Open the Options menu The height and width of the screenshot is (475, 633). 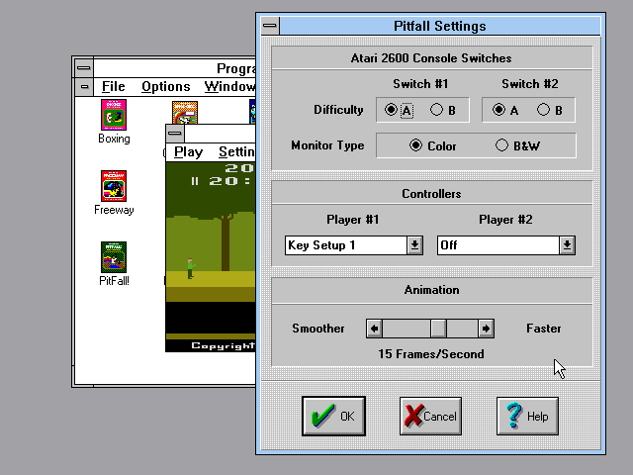click(165, 87)
